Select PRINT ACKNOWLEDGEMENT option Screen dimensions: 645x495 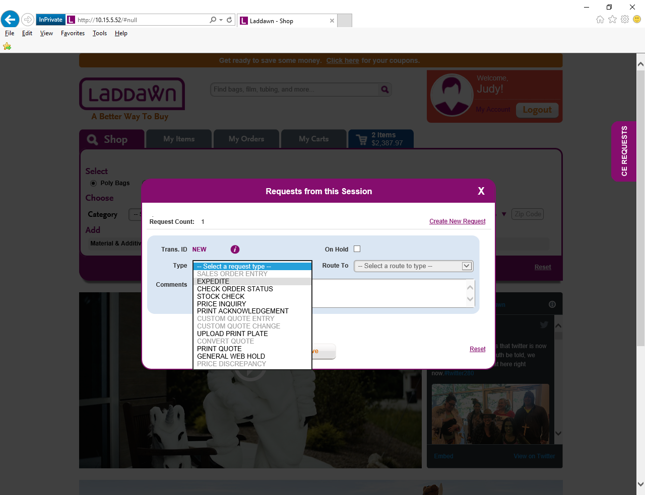coord(252,311)
